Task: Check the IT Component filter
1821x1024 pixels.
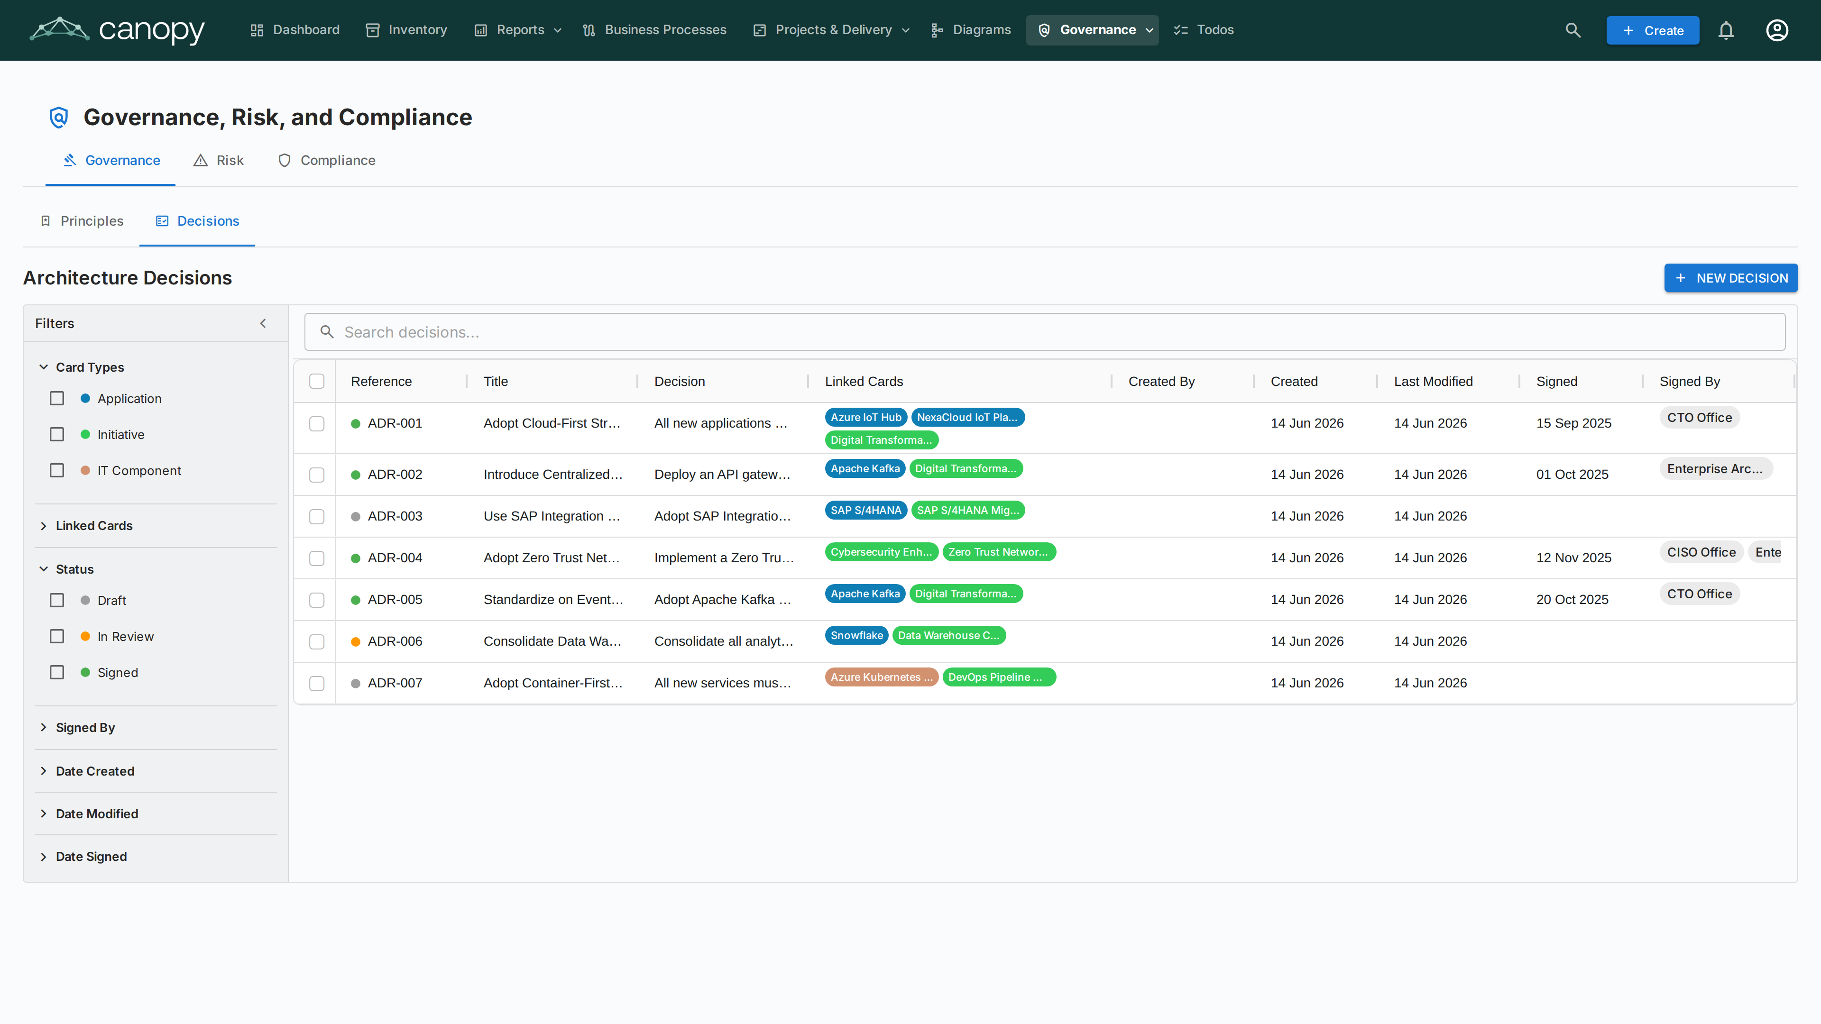Action: click(56, 471)
